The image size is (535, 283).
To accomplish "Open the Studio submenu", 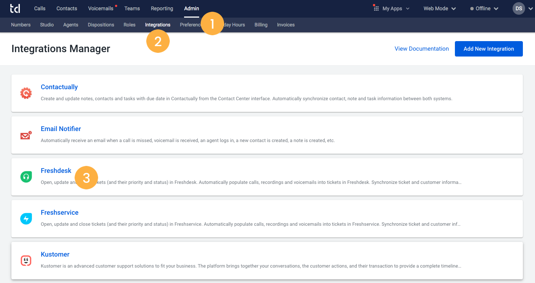I will coord(47,25).
